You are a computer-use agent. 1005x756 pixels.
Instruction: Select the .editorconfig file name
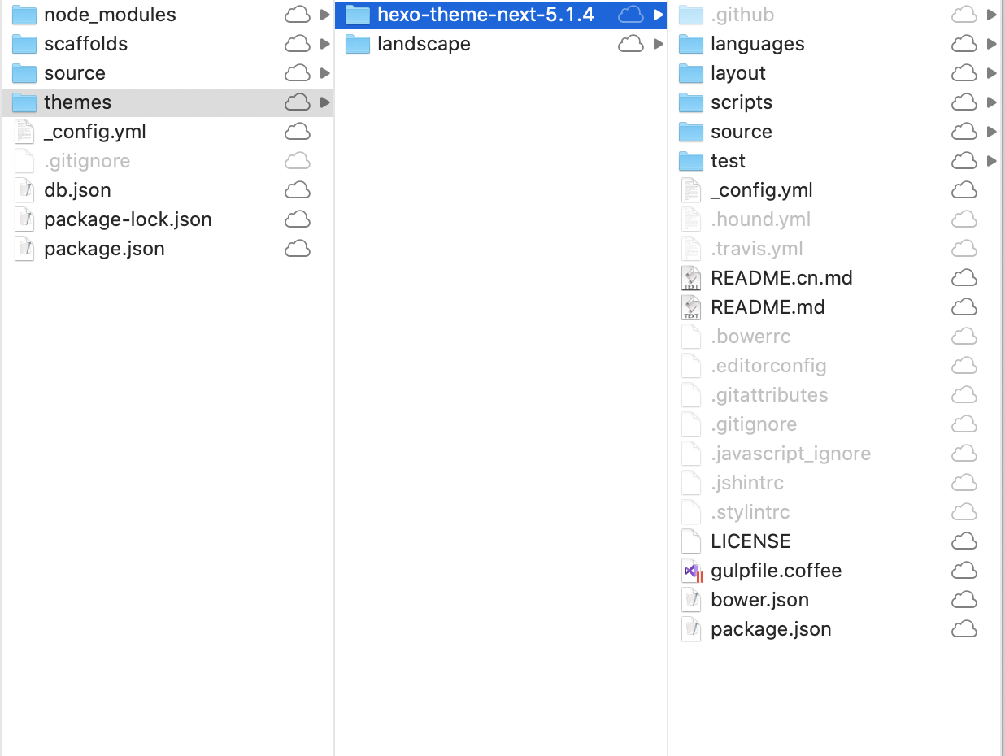[x=768, y=366]
